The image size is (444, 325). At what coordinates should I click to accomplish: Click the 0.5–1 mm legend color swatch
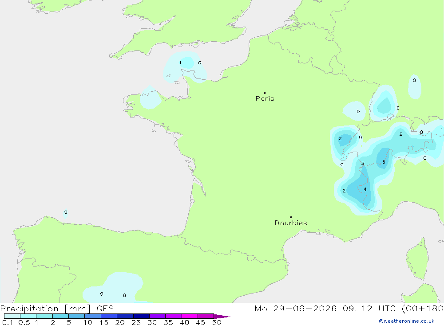(28, 316)
